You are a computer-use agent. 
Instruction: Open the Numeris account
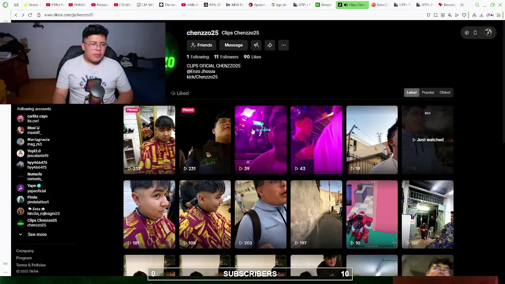pyautogui.click(x=35, y=176)
